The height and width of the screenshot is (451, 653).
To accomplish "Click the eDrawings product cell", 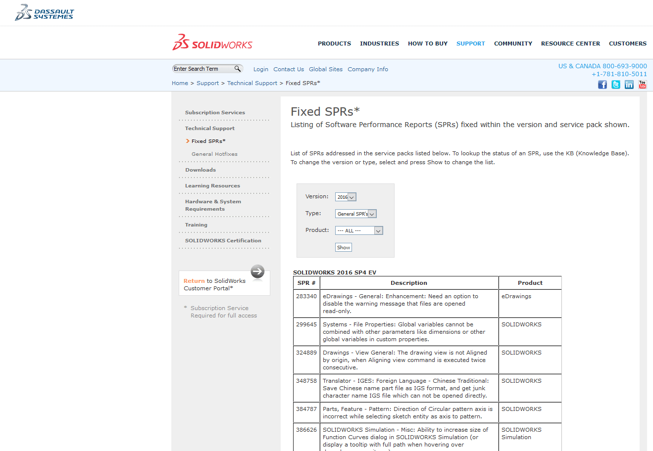I will pos(530,303).
